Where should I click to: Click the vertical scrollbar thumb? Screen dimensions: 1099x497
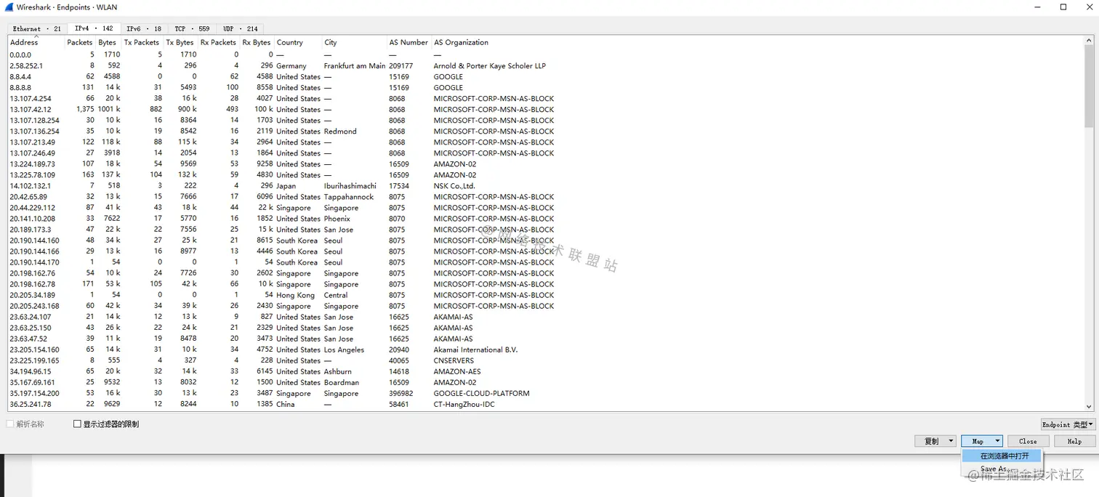[1089, 88]
